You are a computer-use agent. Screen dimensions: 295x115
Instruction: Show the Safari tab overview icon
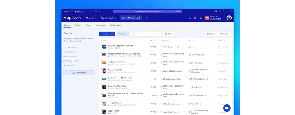tap(231, 11)
